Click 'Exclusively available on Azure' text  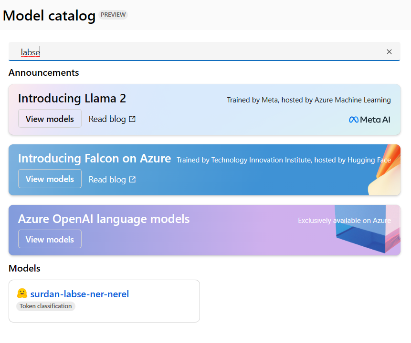point(345,221)
